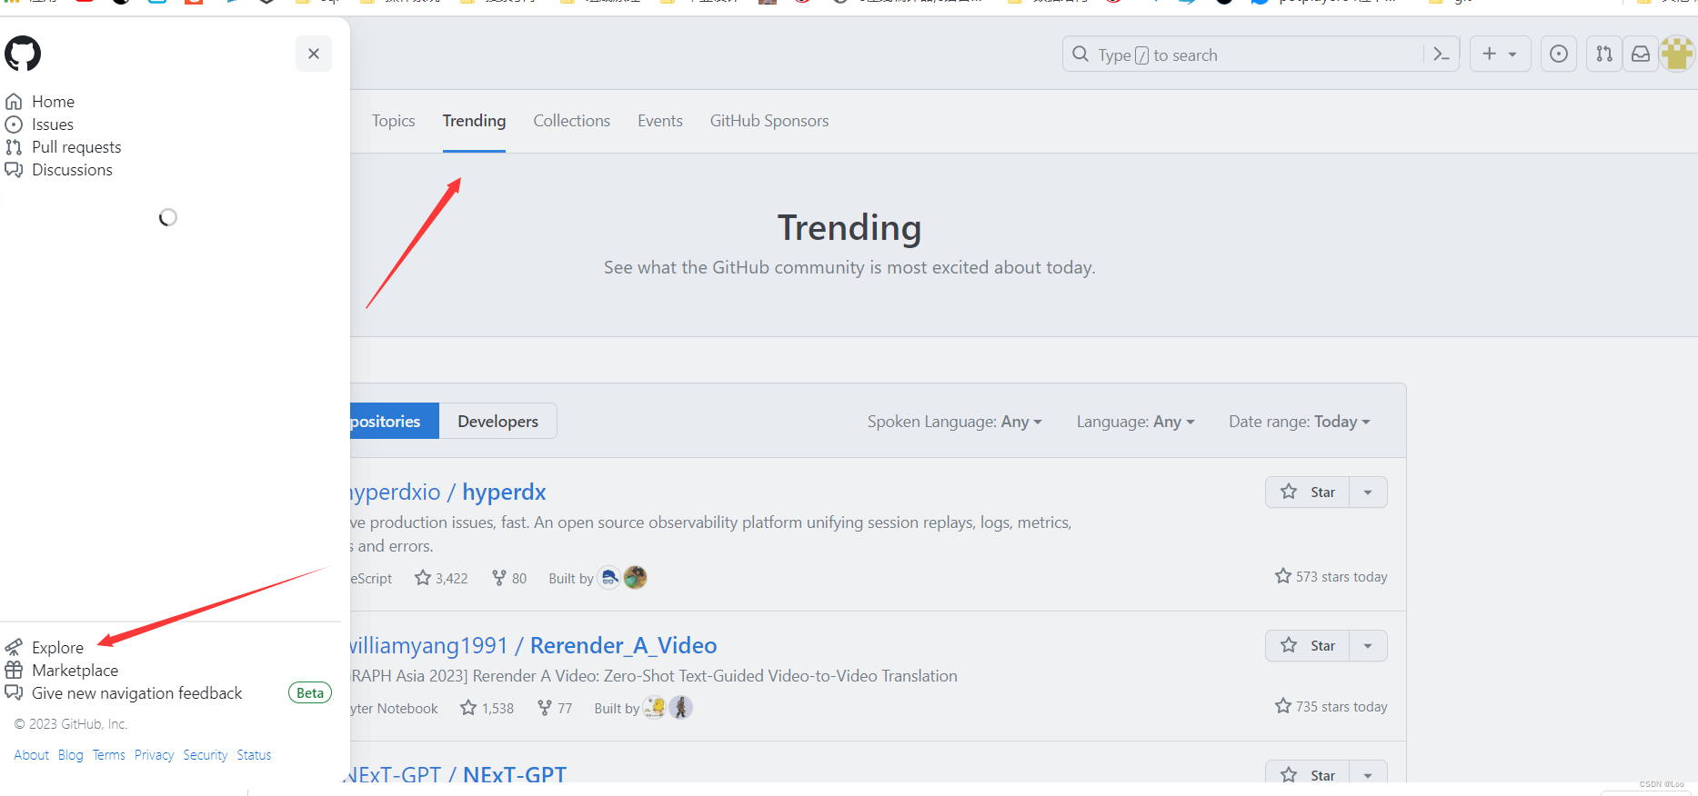View Rerender_A_Video forks count 77
1698x796 pixels.
click(555, 708)
